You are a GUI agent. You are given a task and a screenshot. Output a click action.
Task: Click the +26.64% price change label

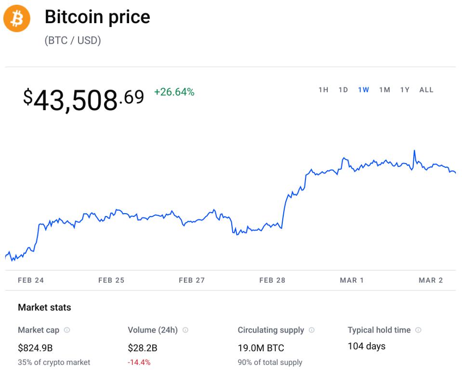(x=174, y=92)
